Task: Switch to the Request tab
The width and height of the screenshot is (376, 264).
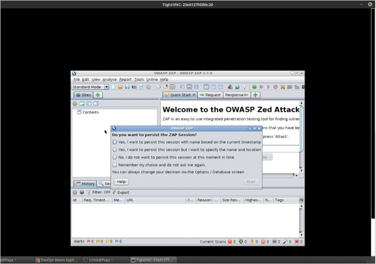Action: (211, 95)
